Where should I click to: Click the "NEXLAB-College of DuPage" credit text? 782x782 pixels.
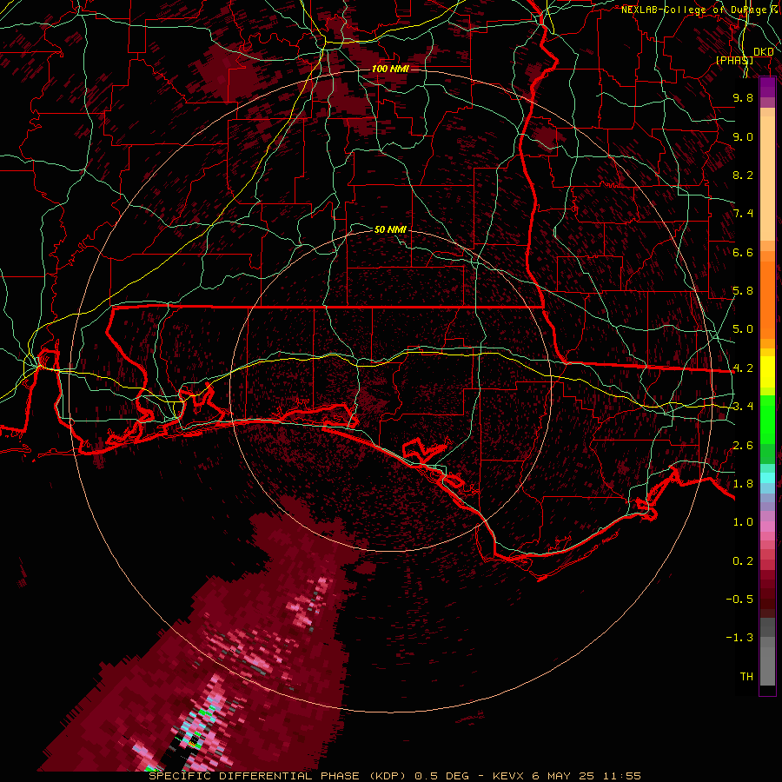pyautogui.click(x=694, y=10)
